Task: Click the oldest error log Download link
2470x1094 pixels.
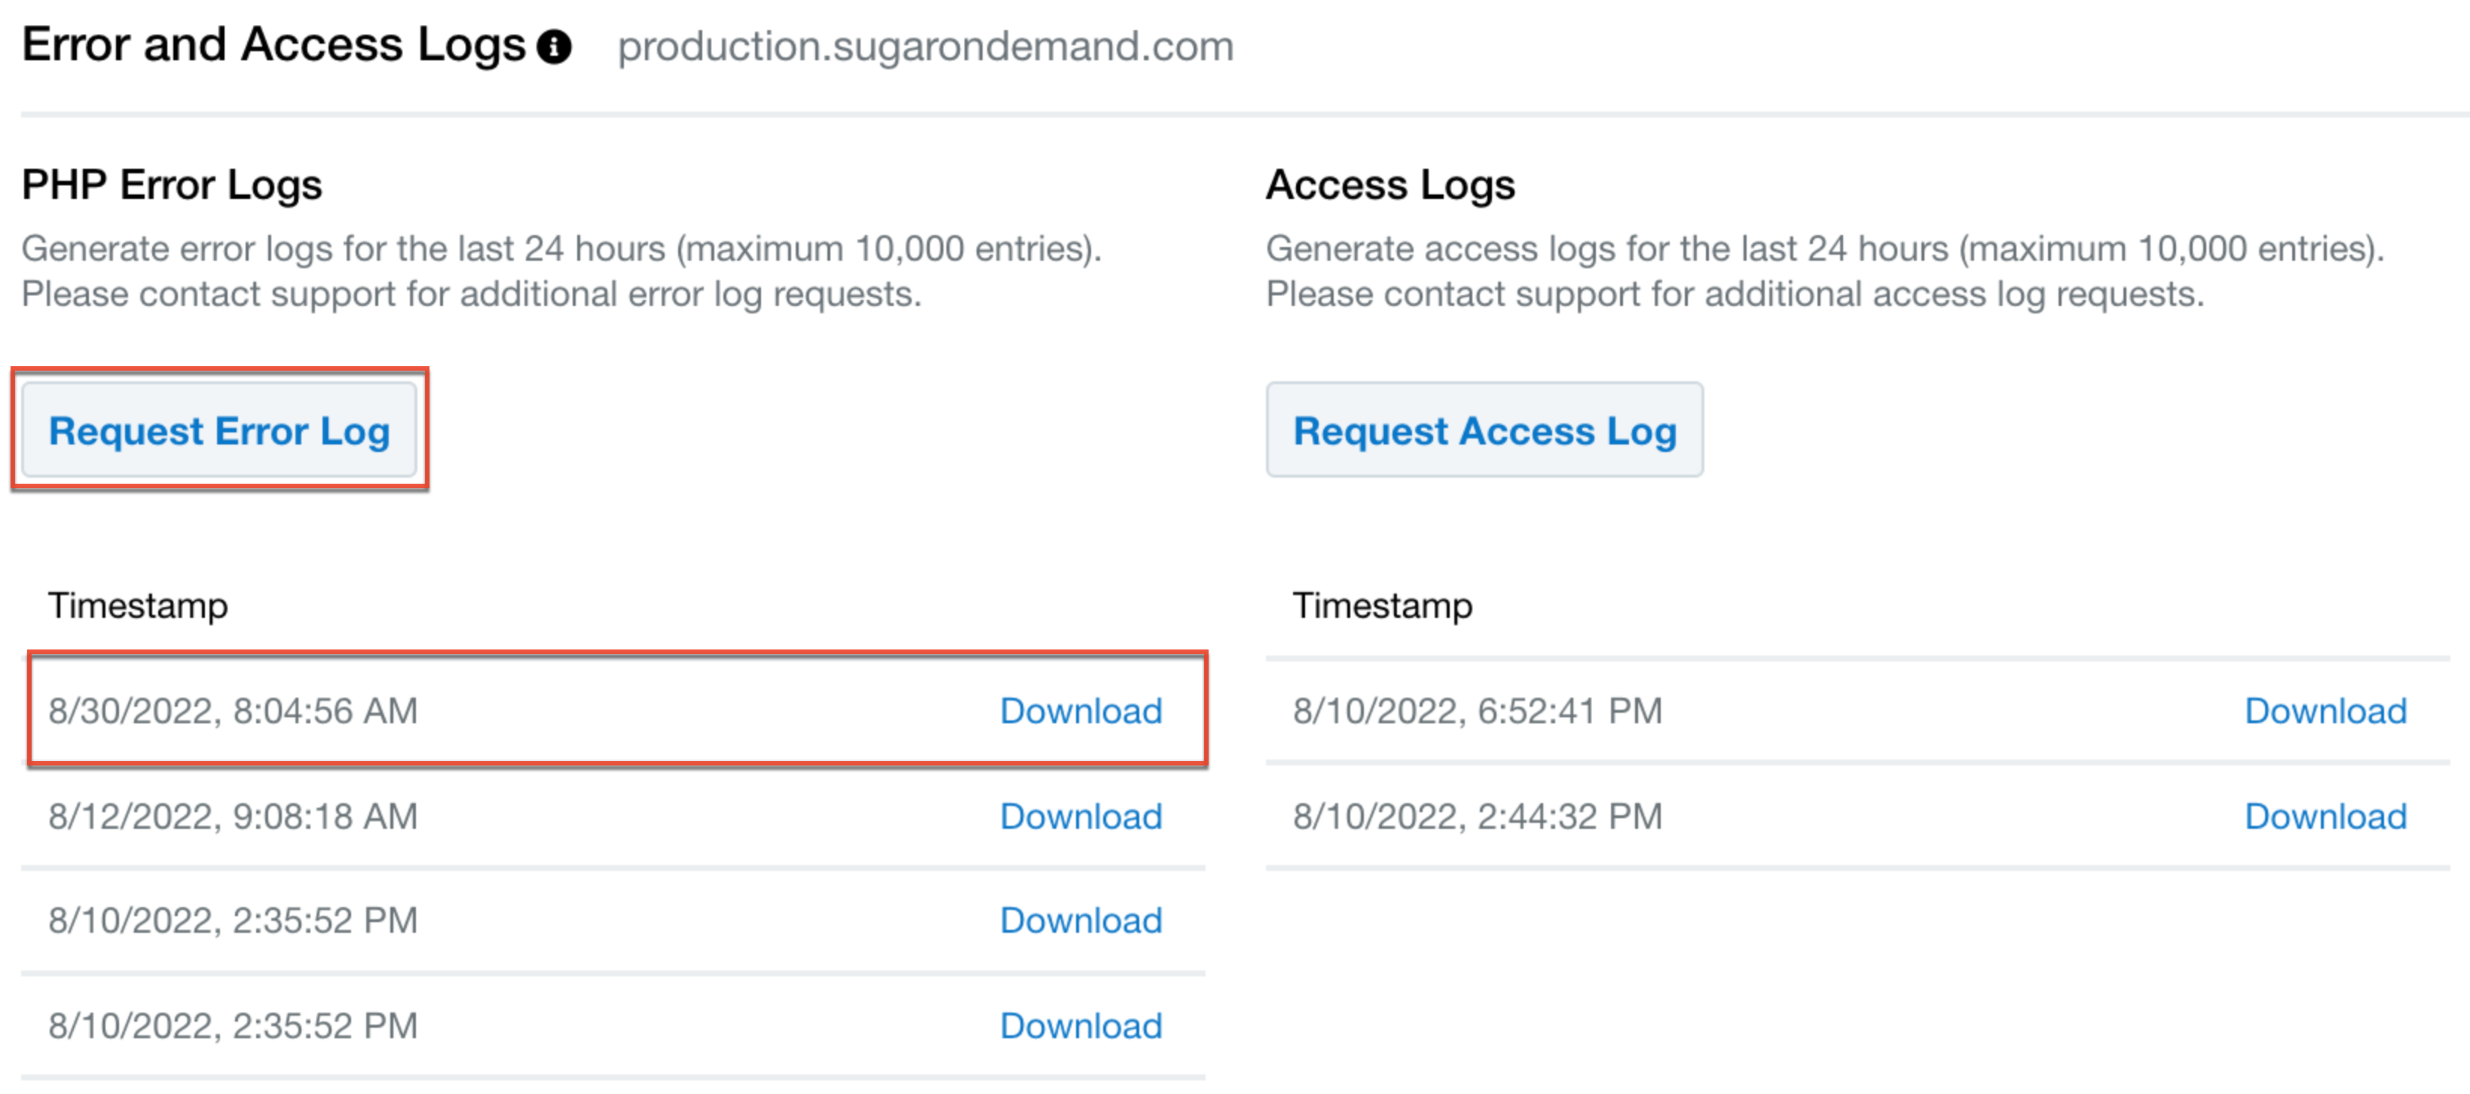Action: (1081, 1025)
